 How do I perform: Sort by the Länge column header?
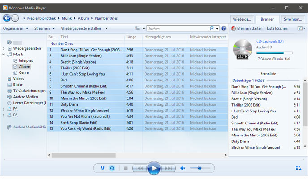(x=133, y=37)
